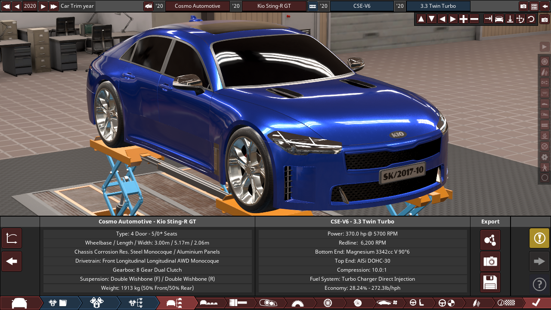Open the car model tab in the bottom bar
The width and height of the screenshot is (551, 310).
click(x=19, y=303)
